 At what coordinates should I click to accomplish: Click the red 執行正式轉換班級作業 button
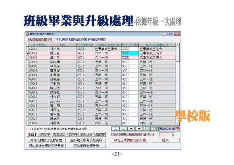click(x=130, y=140)
